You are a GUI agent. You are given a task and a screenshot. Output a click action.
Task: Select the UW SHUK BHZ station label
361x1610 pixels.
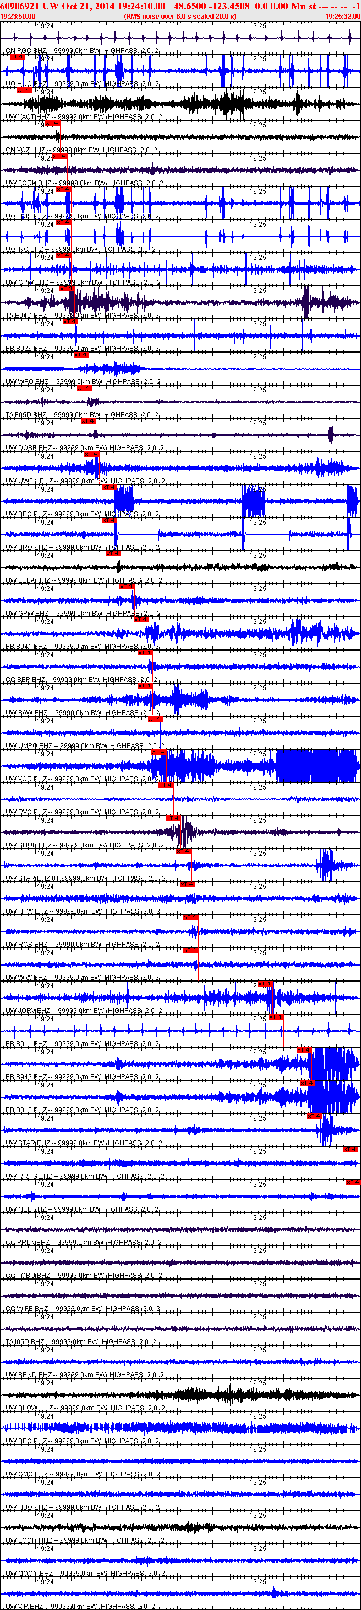84,846
